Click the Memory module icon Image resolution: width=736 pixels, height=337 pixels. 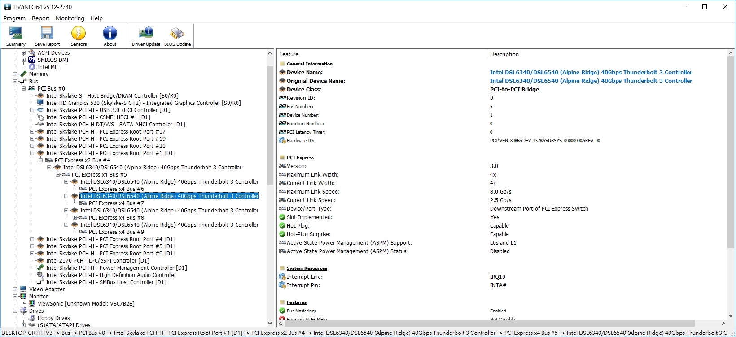point(23,74)
